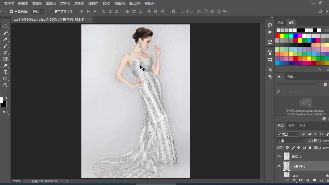This screenshot has height=185, width=329.
Task: Open the 图层 auto-select dropdown
Action: click(x=38, y=11)
